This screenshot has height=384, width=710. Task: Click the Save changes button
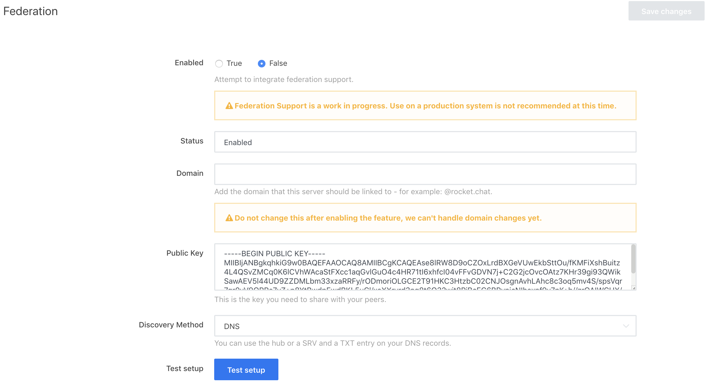click(666, 11)
